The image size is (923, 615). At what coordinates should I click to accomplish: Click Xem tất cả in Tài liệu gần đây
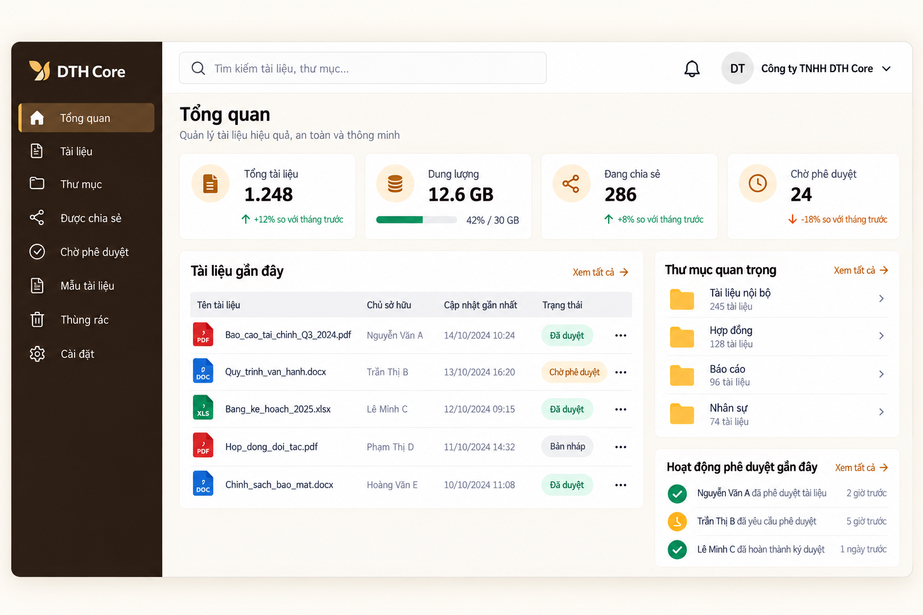pyautogui.click(x=600, y=272)
